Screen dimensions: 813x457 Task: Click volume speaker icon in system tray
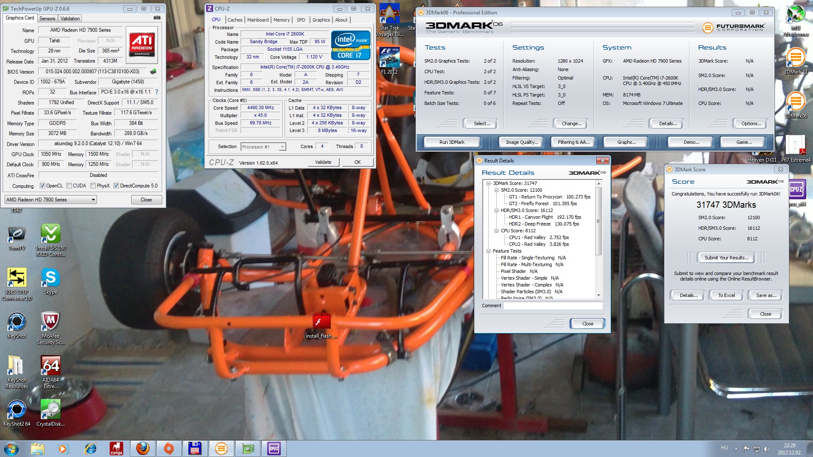tap(767, 449)
